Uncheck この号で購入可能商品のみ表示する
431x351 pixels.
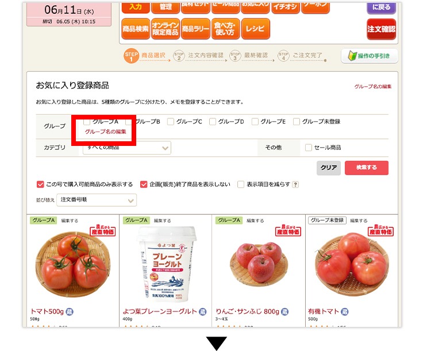pos(40,184)
